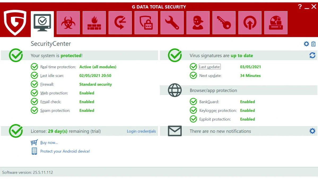Click There are no new notifications
318x179 pixels.
pyautogui.click(x=220, y=131)
